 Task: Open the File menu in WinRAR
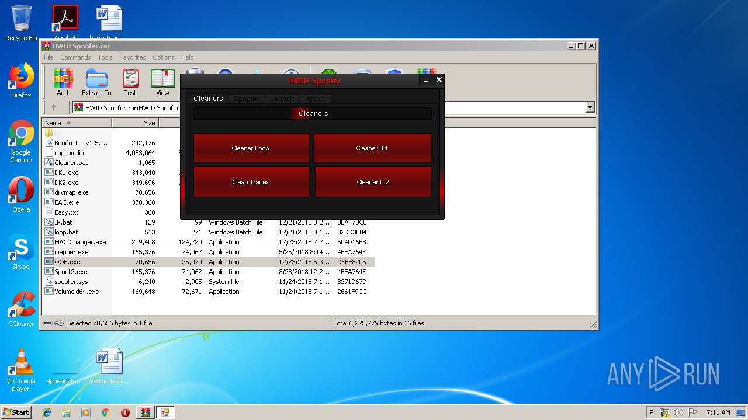click(49, 57)
